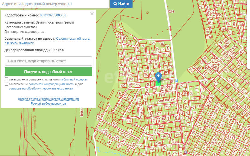Close the cadastral info panel
The width and height of the screenshot is (250, 156).
pos(92,14)
